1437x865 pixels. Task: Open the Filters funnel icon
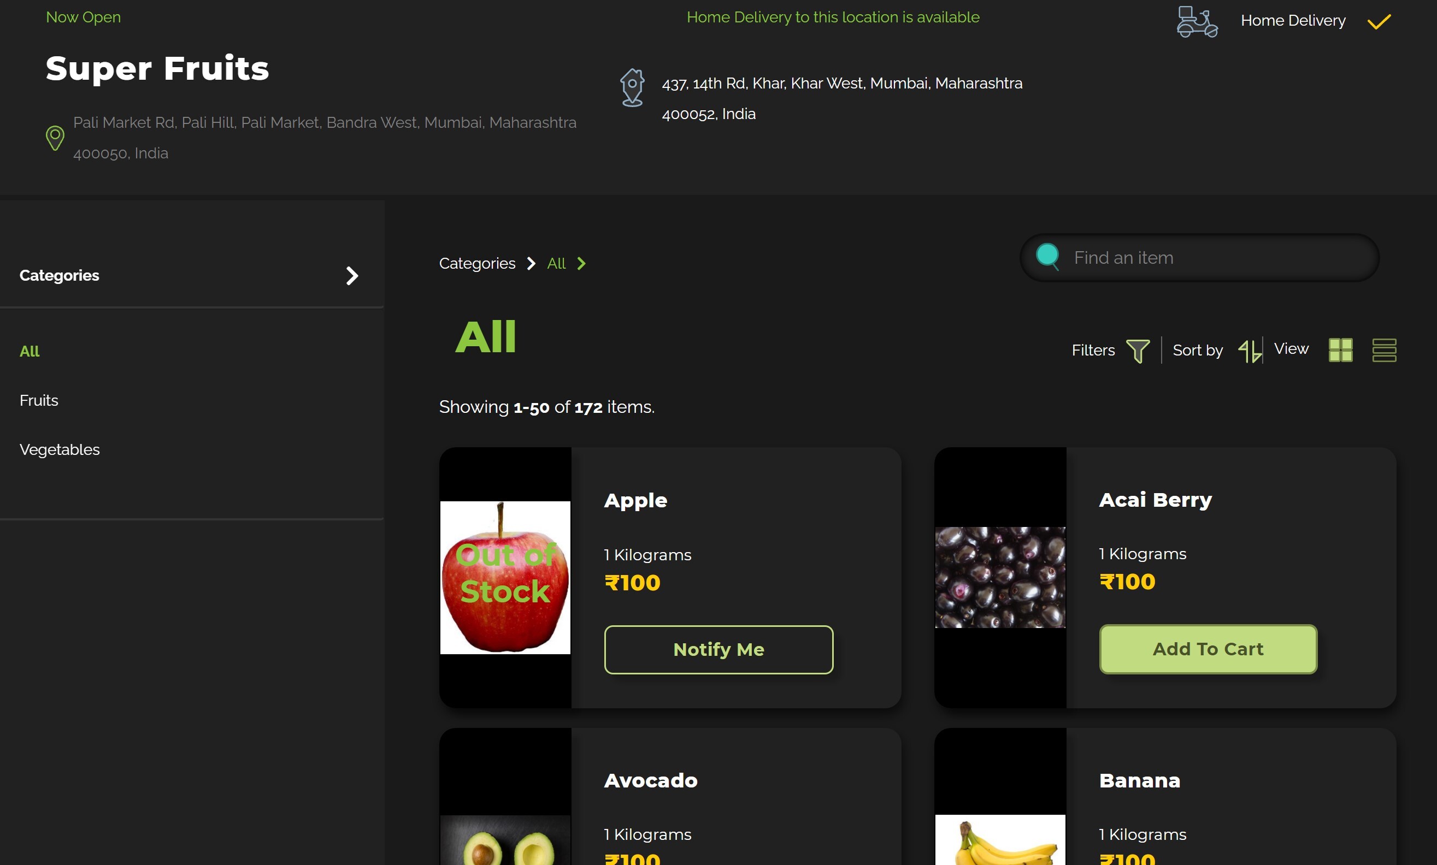tap(1137, 350)
